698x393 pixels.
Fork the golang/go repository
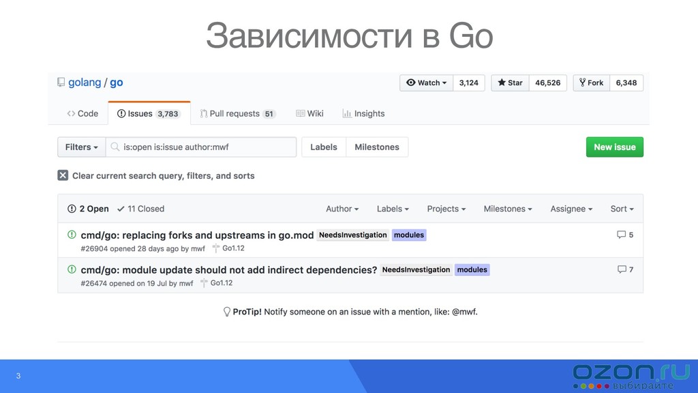(591, 83)
